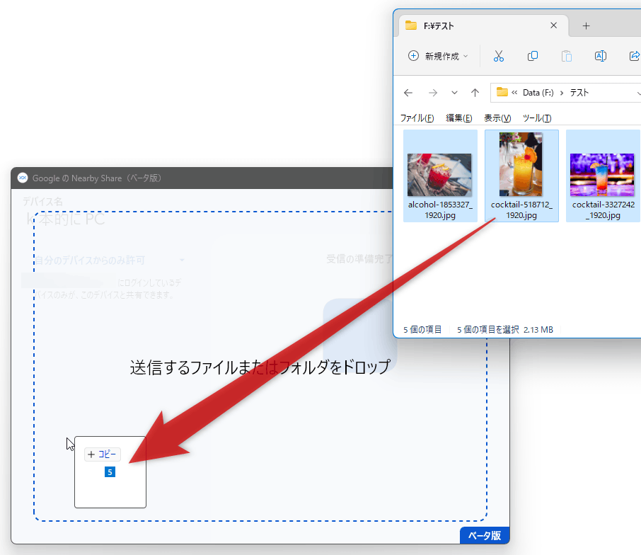641x555 pixels.
Task: Click the Cut scissors icon in Explorer
Action: point(498,56)
